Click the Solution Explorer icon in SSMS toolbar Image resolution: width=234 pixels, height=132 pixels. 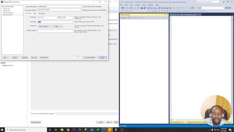[227, 8]
